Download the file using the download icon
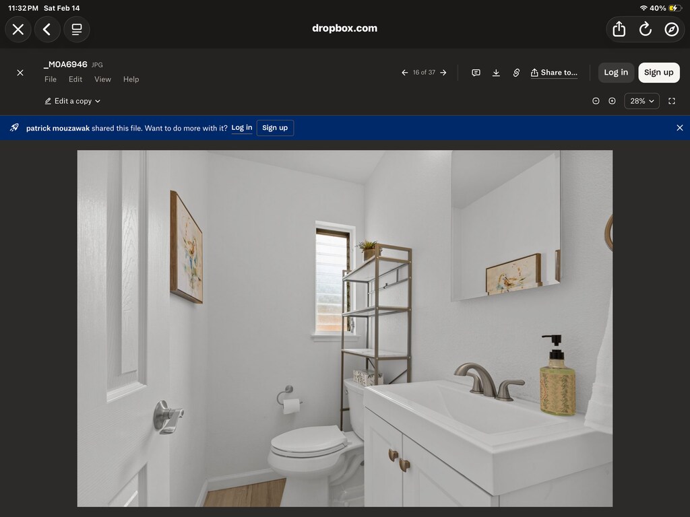690x517 pixels. [496, 73]
